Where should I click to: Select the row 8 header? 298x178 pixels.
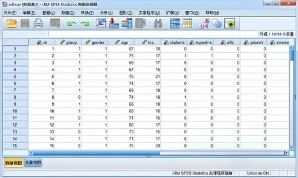[x=15, y=97]
